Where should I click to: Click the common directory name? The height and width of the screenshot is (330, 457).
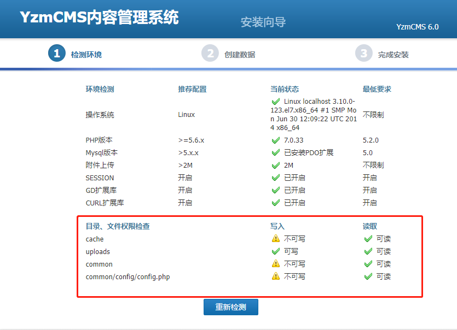[99, 264]
